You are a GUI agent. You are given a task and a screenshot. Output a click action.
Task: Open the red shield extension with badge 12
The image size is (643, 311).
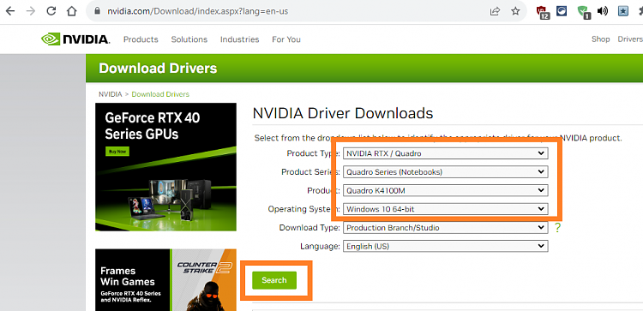[x=543, y=12]
